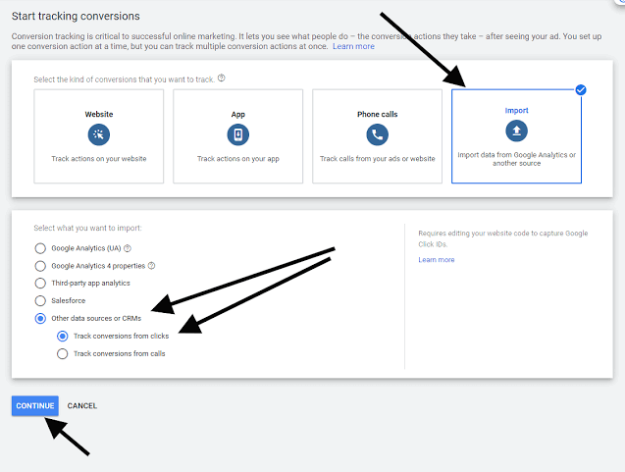This screenshot has width=625, height=472.
Task: Choose the Salesforce radio option
Action: point(40,300)
